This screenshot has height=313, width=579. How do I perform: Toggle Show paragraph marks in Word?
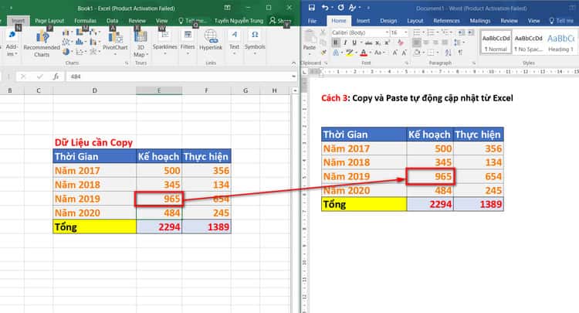pyautogui.click(x=460, y=53)
